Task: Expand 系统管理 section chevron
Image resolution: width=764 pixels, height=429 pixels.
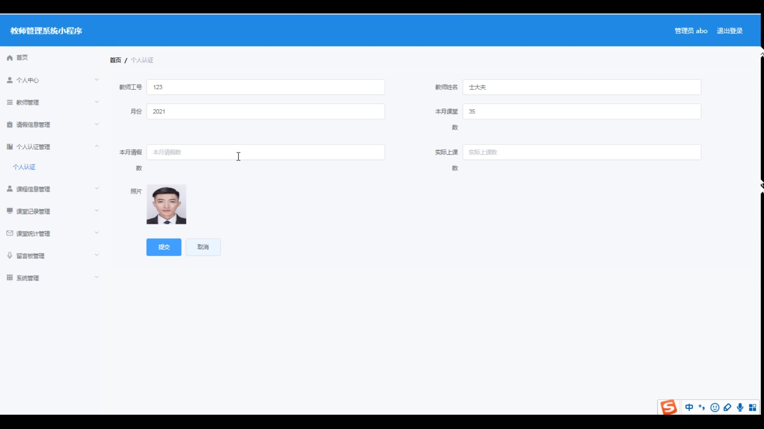Action: [x=97, y=277]
